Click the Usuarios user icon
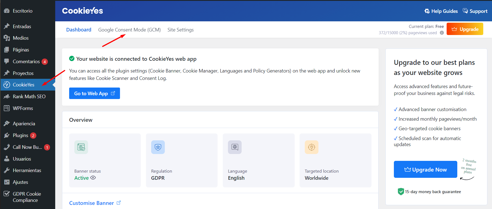Screen dimensions: 492x209 click(7, 159)
